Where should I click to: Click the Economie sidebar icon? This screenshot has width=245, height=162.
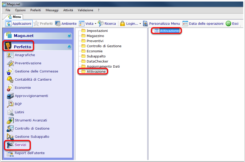click(10, 88)
